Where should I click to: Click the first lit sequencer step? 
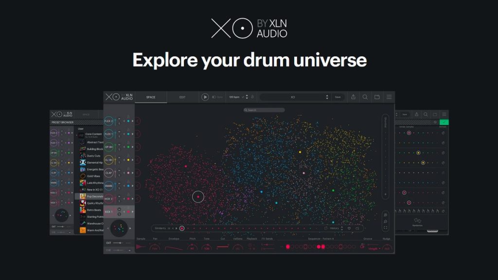click(x=288, y=246)
